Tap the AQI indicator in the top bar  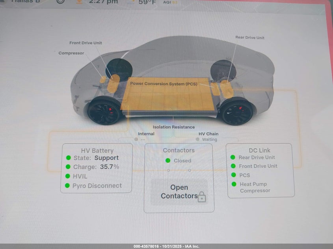pyautogui.click(x=169, y=2)
